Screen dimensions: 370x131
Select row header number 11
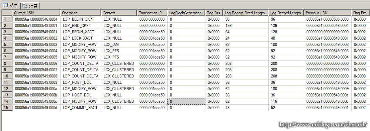pyautogui.click(x=7, y=82)
